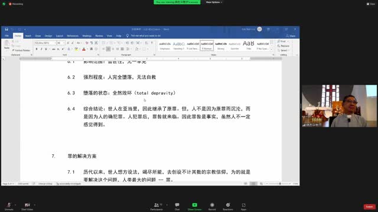Increase the font size with Grow Font

click(68, 43)
